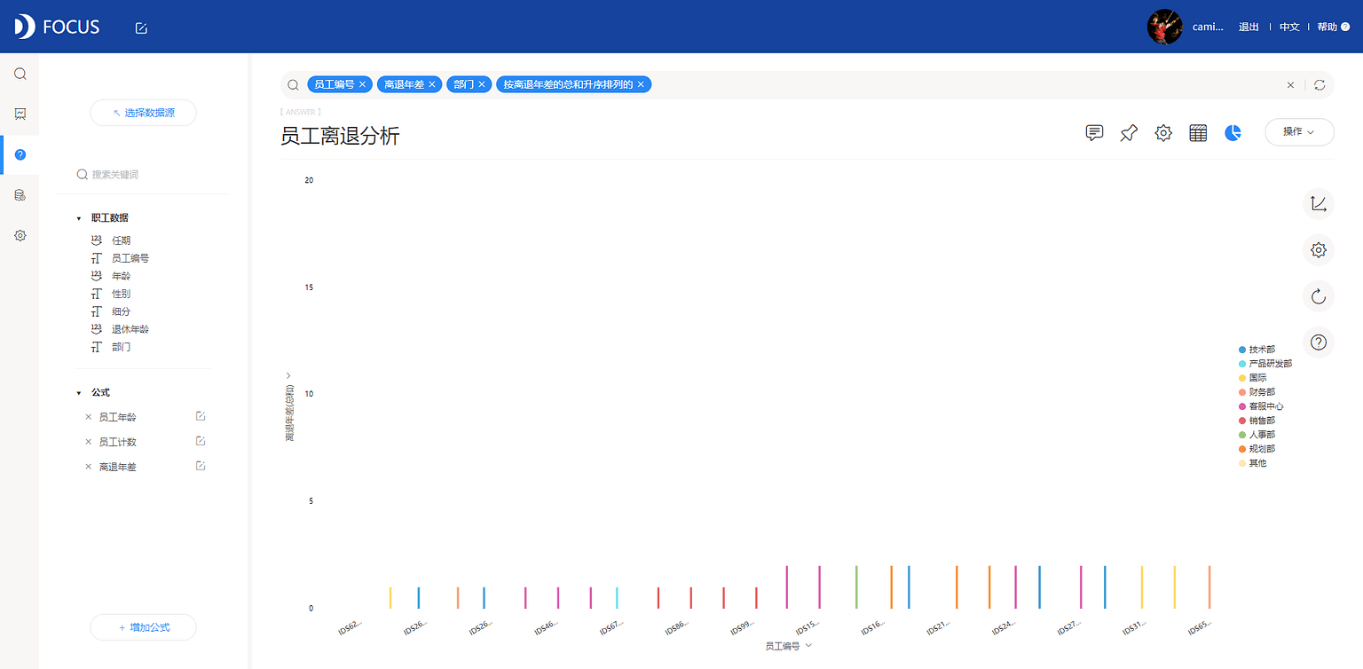Select the question mark sidebar icon
This screenshot has height=669, width=1363.
(20, 154)
